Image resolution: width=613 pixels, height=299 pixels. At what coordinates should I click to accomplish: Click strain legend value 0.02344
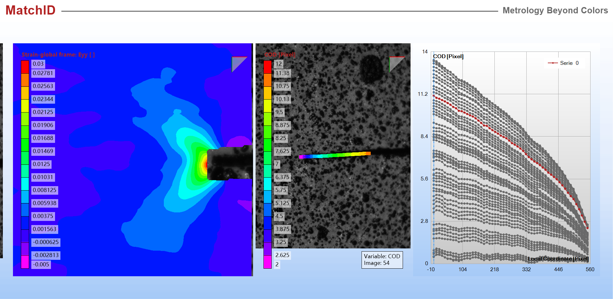(x=43, y=99)
